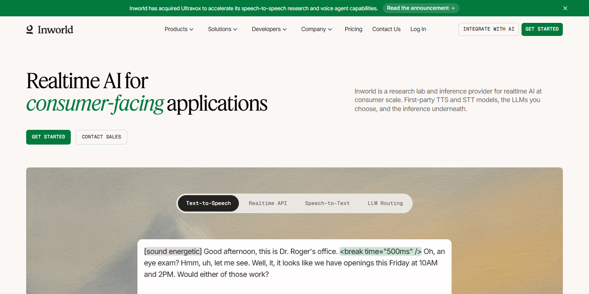The height and width of the screenshot is (294, 589).
Task: Open Read the announcement link
Action: (x=421, y=8)
